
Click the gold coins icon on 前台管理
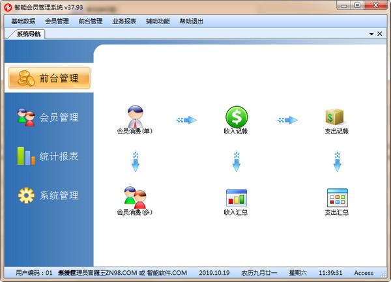(x=26, y=78)
